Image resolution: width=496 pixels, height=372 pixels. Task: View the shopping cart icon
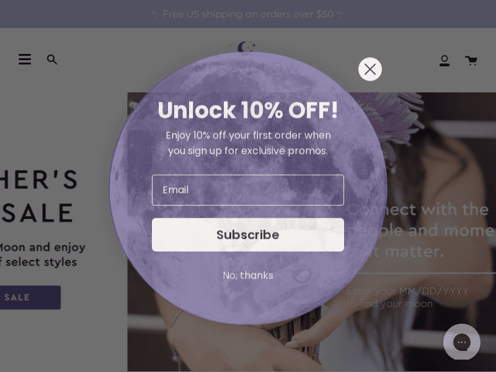[471, 60]
